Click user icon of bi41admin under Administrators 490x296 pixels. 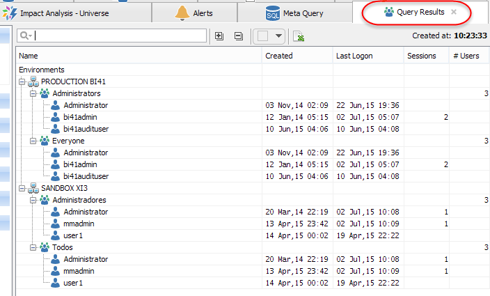coord(55,117)
